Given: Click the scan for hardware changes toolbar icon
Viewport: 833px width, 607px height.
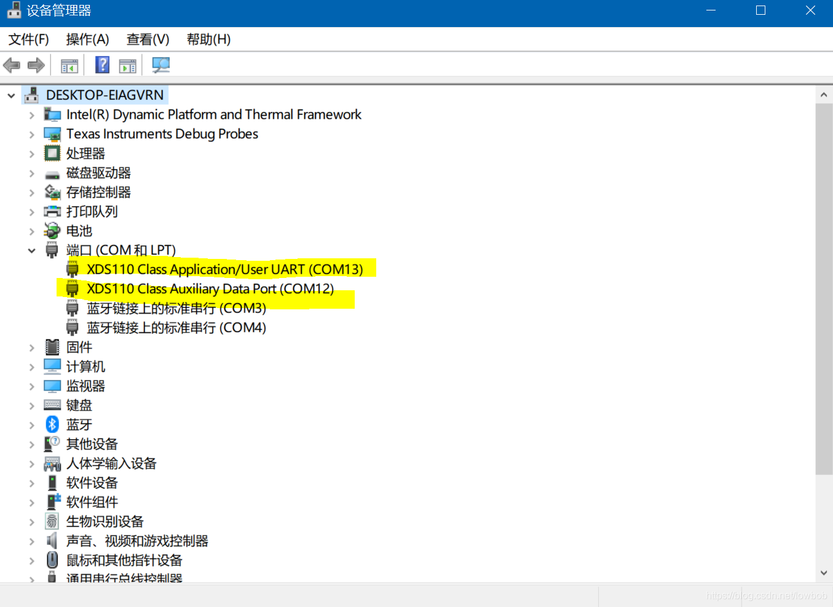Looking at the screenshot, I should pos(160,65).
